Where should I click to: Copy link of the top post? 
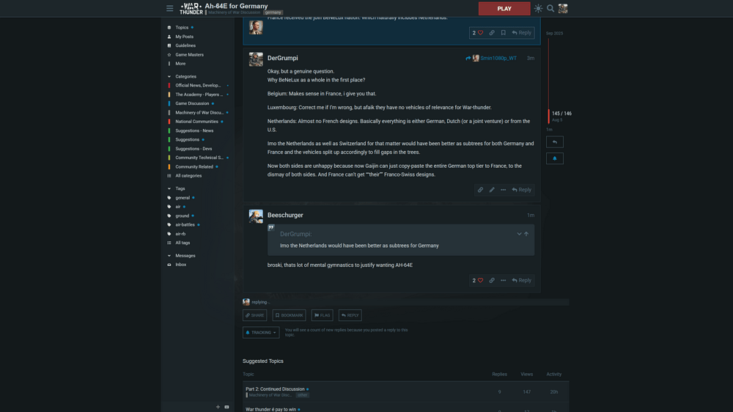click(492, 33)
